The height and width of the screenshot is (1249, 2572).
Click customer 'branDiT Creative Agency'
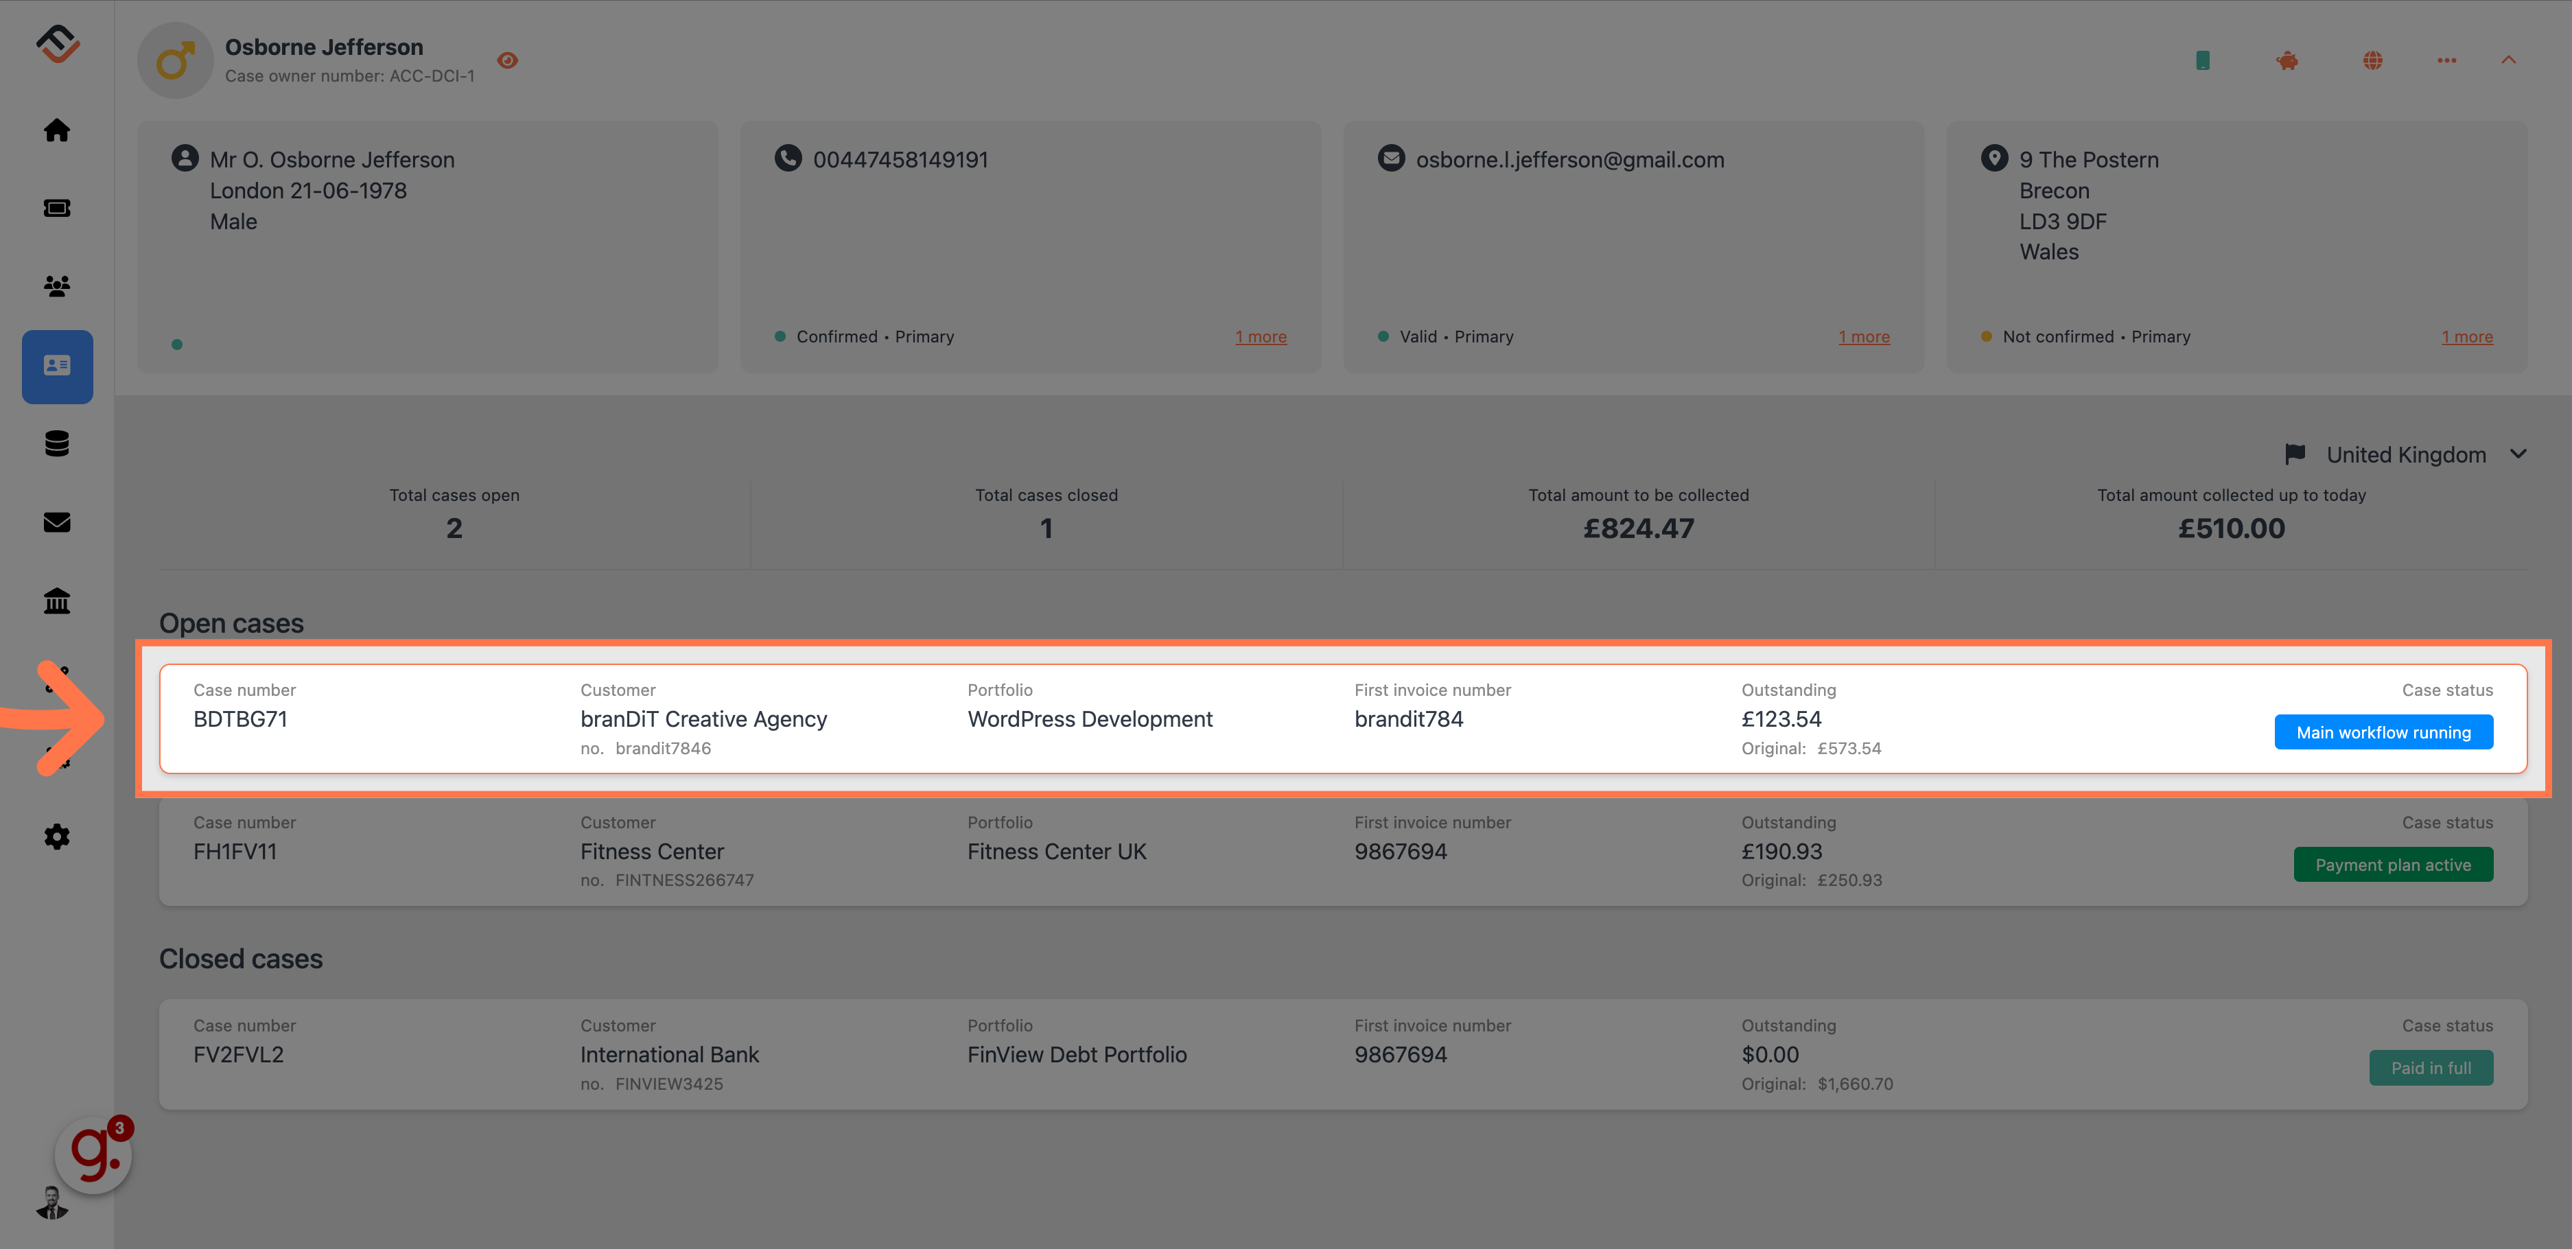[704, 719]
